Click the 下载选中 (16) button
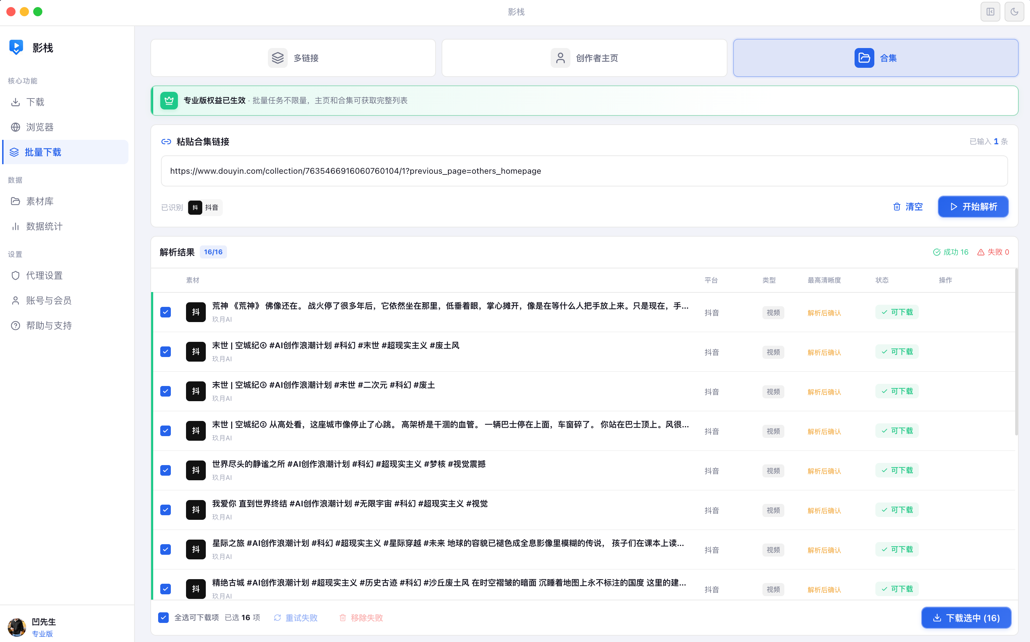The image size is (1030, 642). click(966, 618)
